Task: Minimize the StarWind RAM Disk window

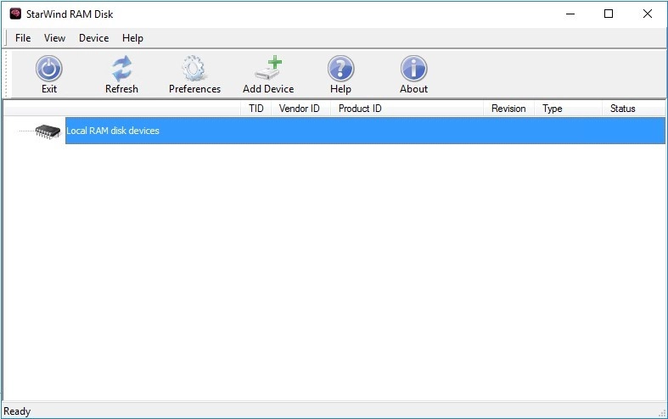Action: click(x=570, y=14)
